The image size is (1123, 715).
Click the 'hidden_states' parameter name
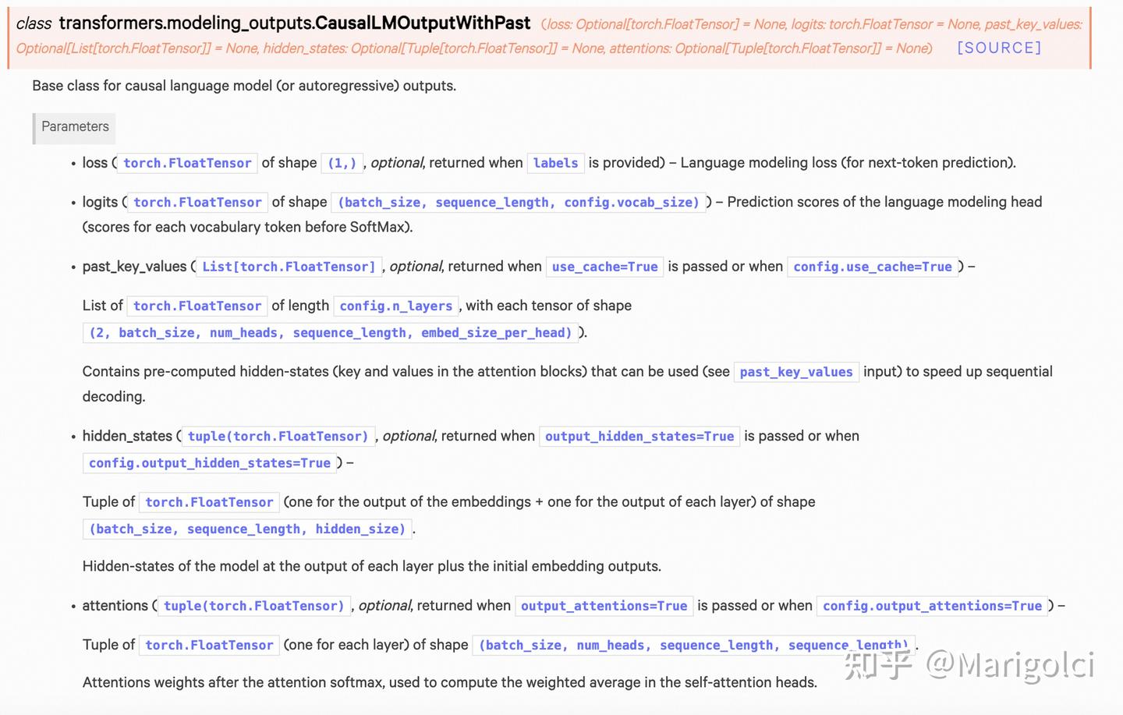[127, 437]
